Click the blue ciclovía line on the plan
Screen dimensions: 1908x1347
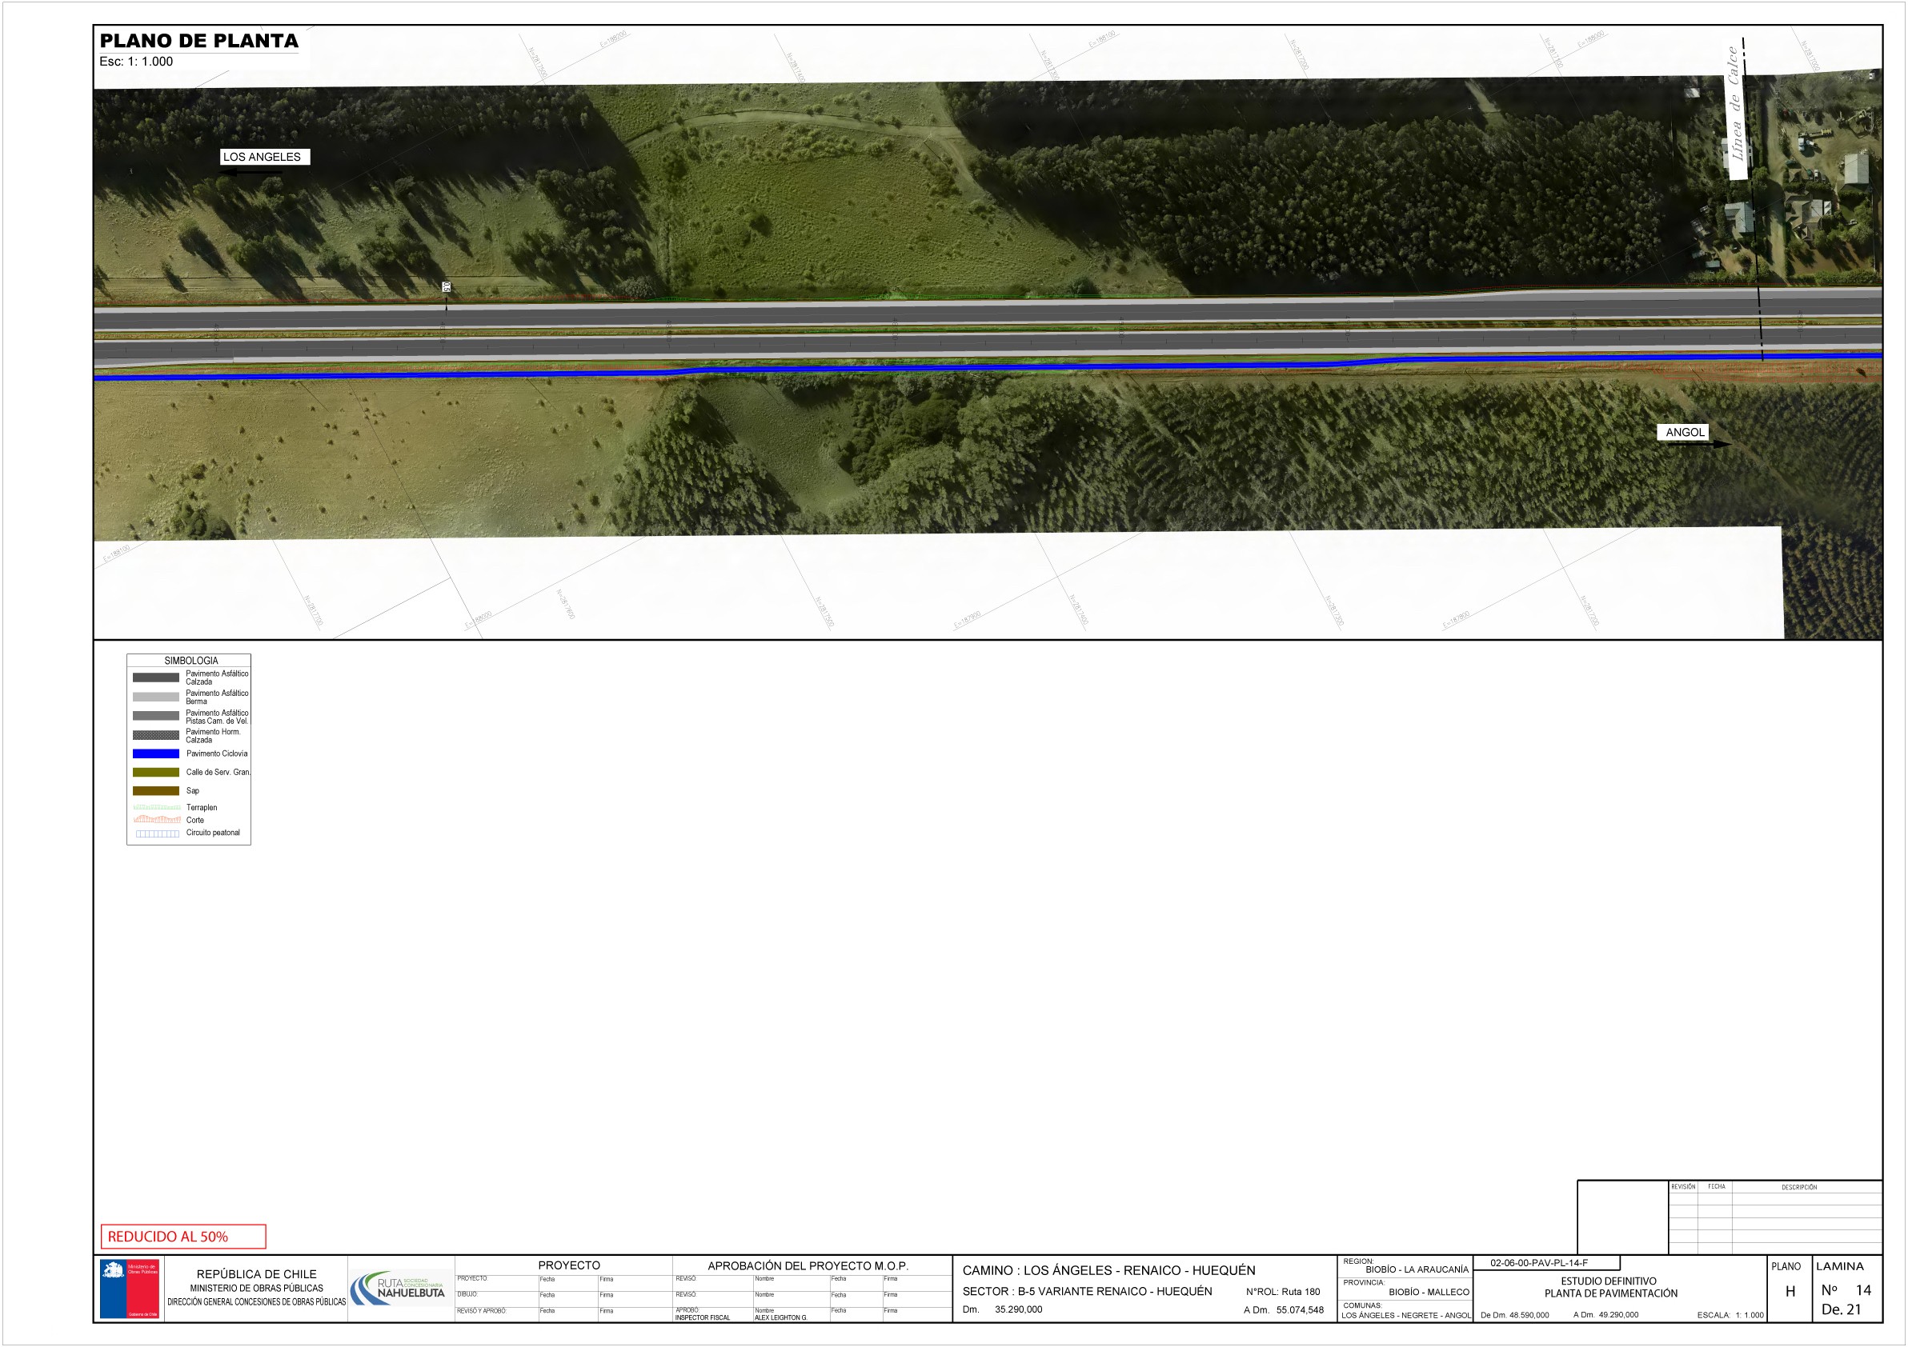(988, 366)
